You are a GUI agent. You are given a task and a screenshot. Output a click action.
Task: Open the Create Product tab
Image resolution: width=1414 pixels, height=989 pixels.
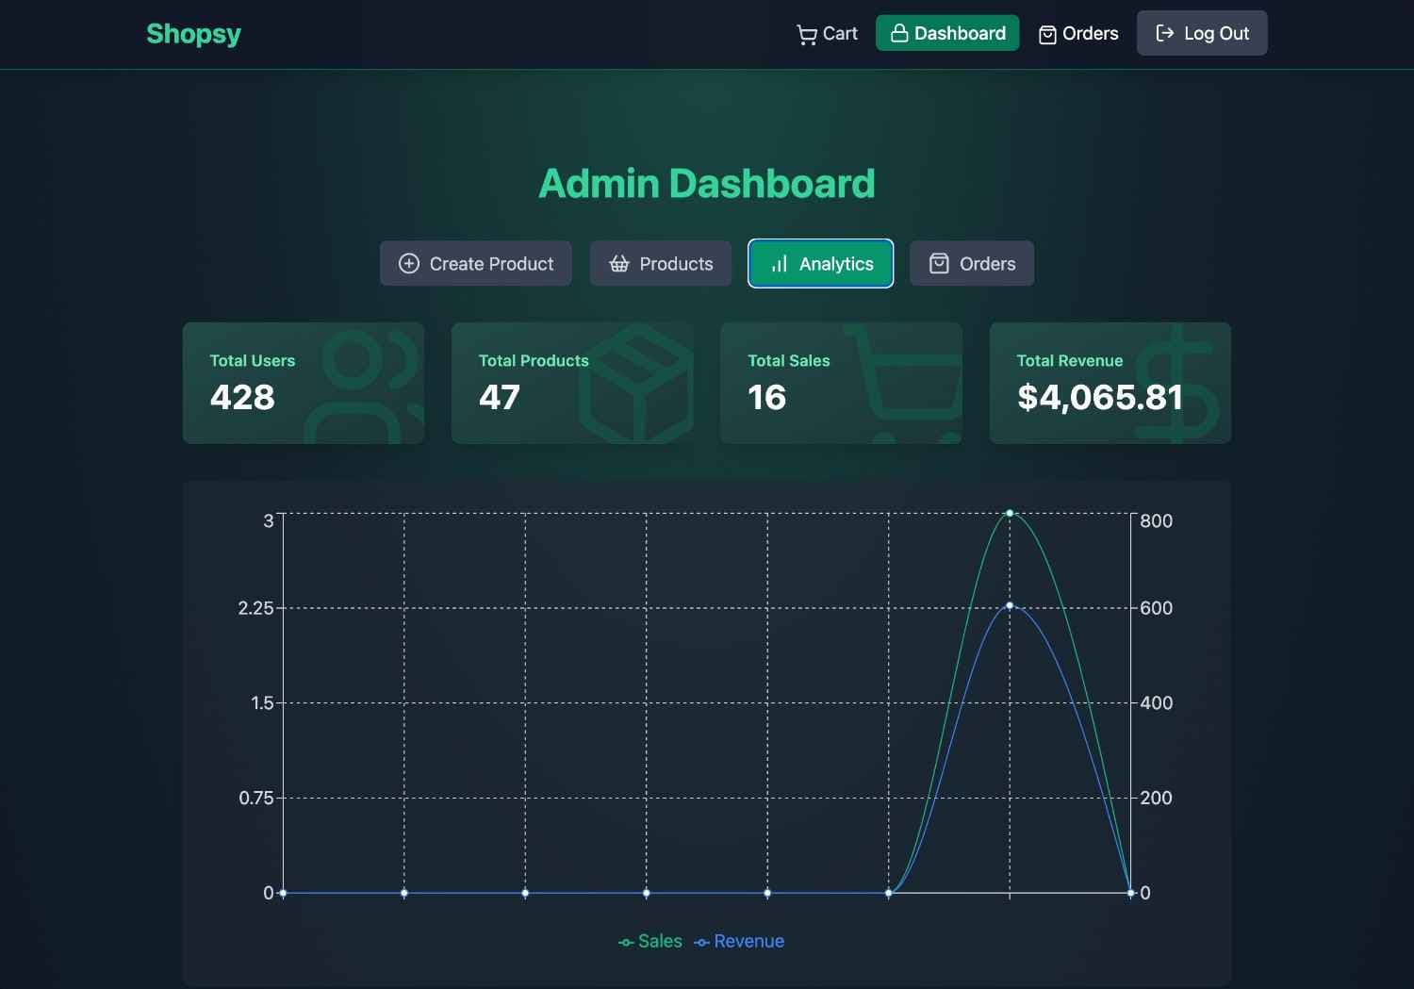(476, 264)
